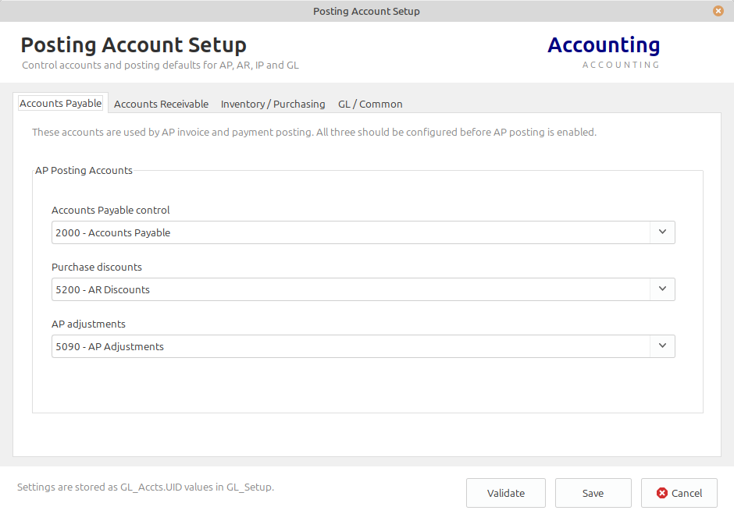Viewport: 734px width, 521px height.
Task: Go to the GL / Common tab
Action: click(x=370, y=104)
